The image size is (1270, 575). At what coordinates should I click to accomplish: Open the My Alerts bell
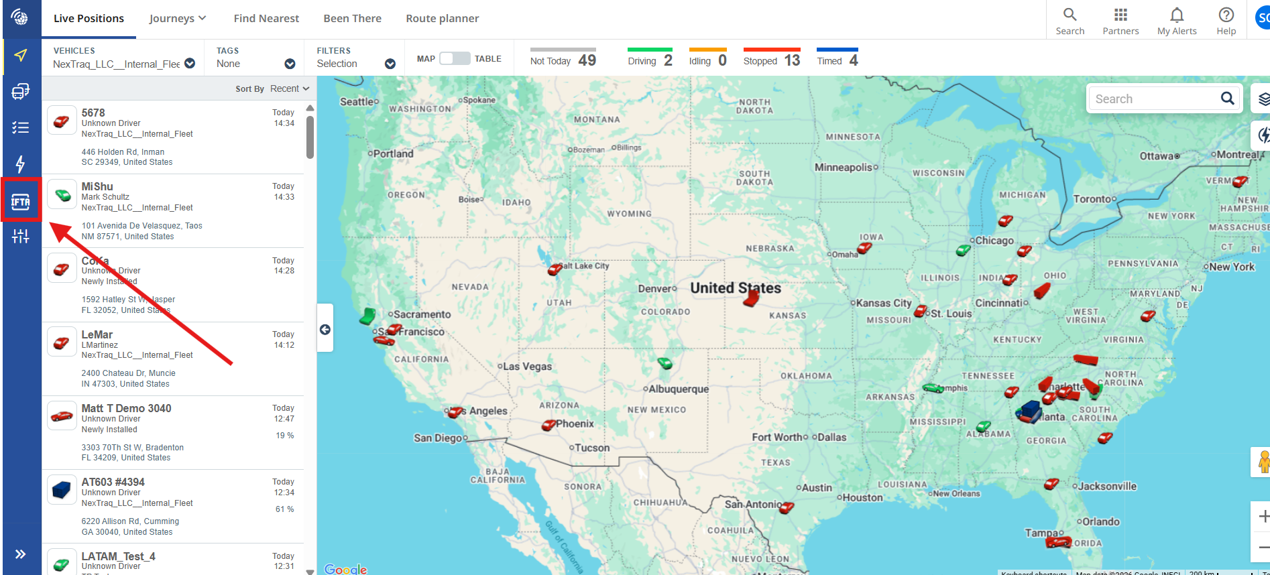[x=1177, y=20]
